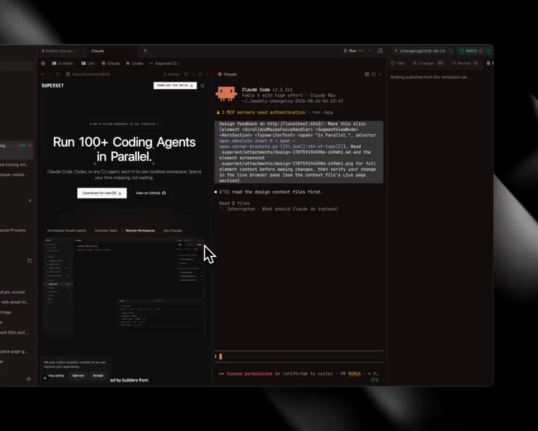This screenshot has height=431, width=538.
Task: Click DOWNLOAD FOR MACOS in the page header
Action: tap(175, 86)
